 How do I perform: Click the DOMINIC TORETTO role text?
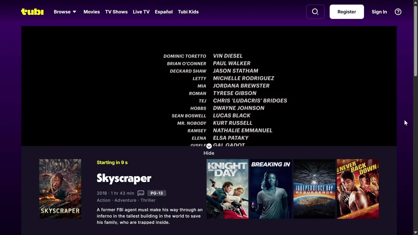(185, 56)
